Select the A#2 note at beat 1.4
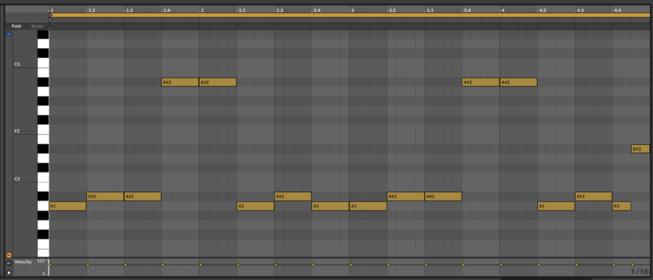Image resolution: width=653 pixels, height=280 pixels. click(180, 82)
